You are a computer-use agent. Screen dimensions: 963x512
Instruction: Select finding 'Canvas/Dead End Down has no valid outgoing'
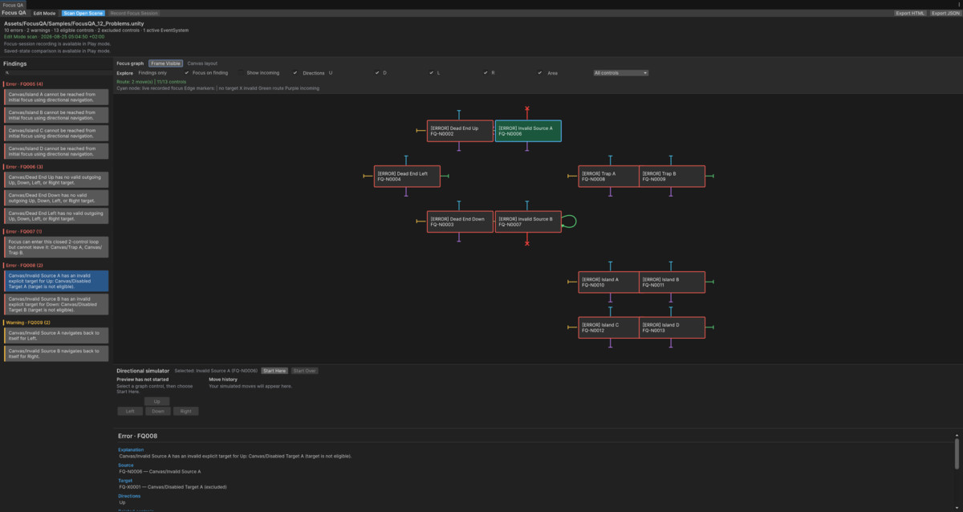point(56,197)
